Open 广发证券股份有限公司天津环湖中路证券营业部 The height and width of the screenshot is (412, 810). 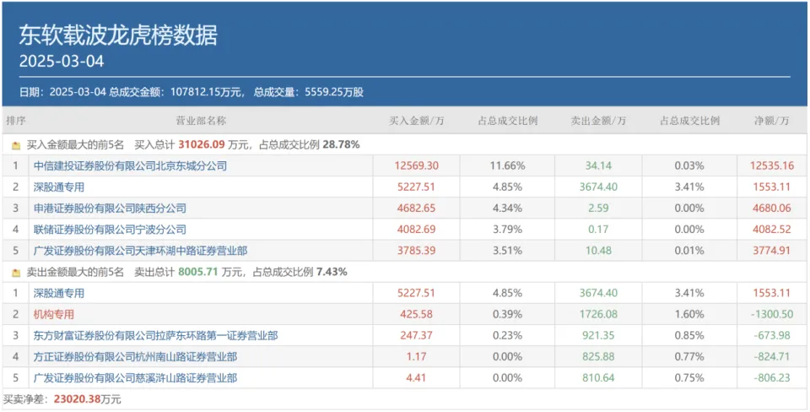click(141, 251)
